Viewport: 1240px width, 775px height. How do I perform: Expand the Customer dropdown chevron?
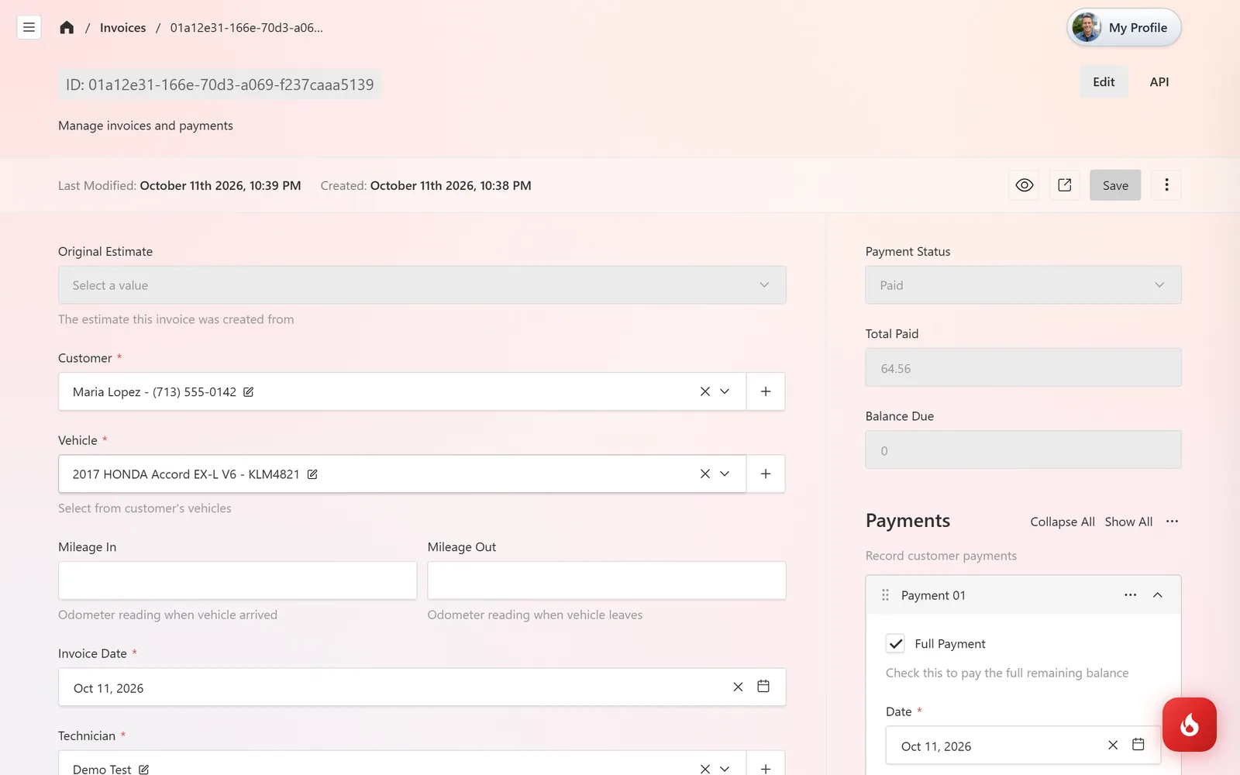(x=725, y=391)
